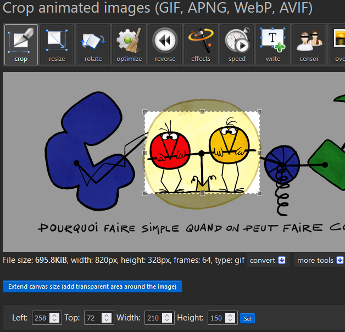The height and width of the screenshot is (332, 345).
Task: Expand the more tools dropdown
Action: tap(320, 260)
